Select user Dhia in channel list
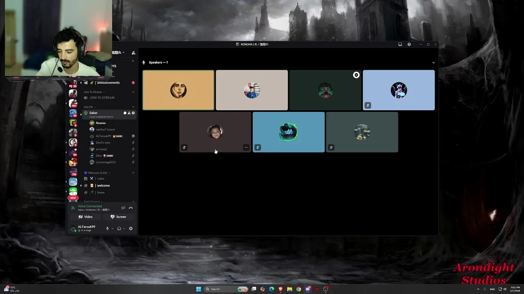The height and width of the screenshot is (294, 524). (x=99, y=156)
